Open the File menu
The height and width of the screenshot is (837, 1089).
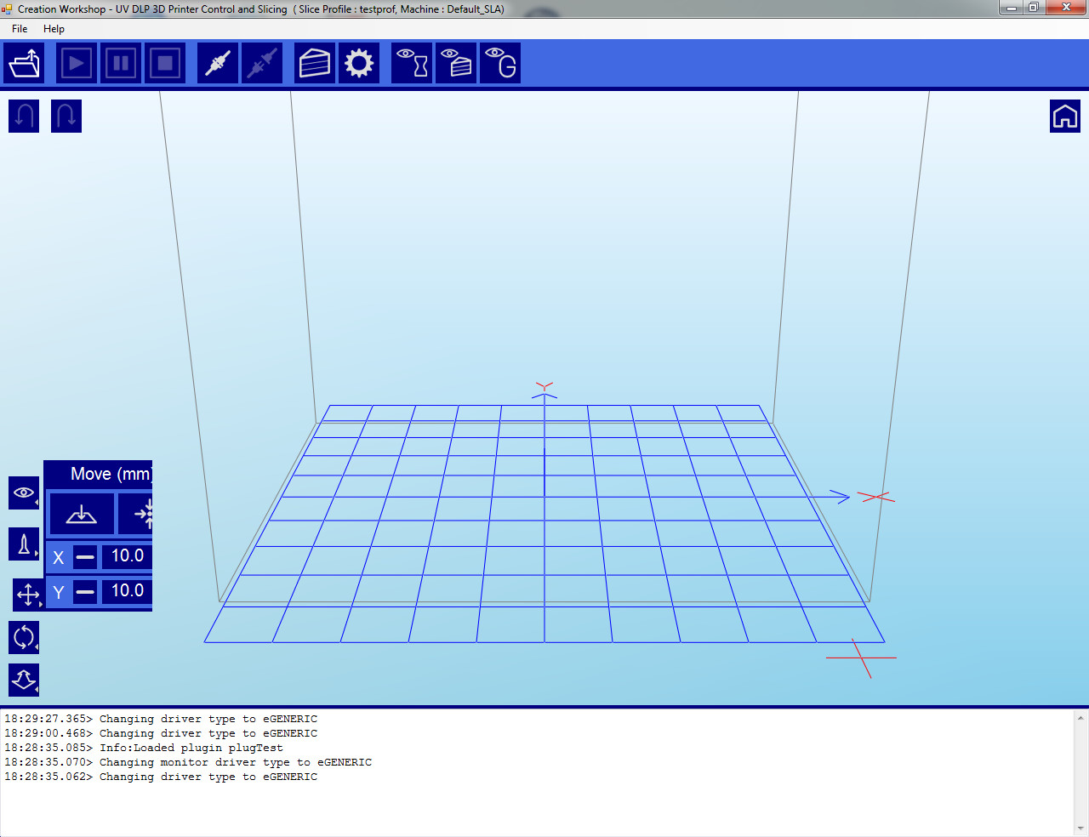pyautogui.click(x=20, y=29)
